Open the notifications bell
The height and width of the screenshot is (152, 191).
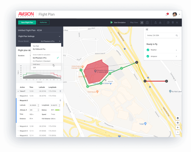(x=167, y=14)
